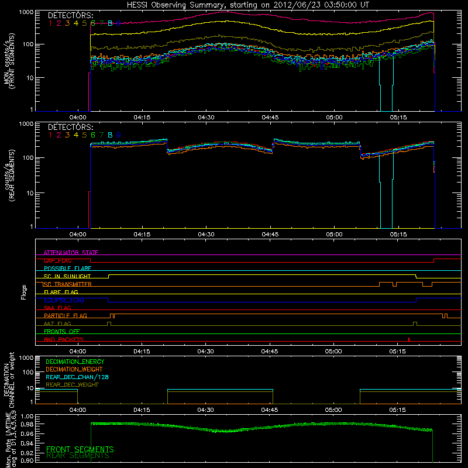
Task: Click the PARTICLE_FLAG label
Action: coord(66,315)
